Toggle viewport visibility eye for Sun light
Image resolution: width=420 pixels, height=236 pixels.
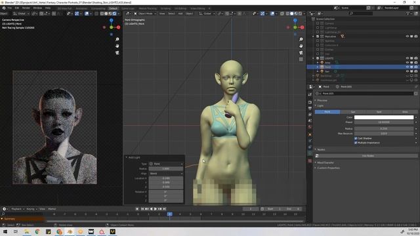(x=408, y=71)
